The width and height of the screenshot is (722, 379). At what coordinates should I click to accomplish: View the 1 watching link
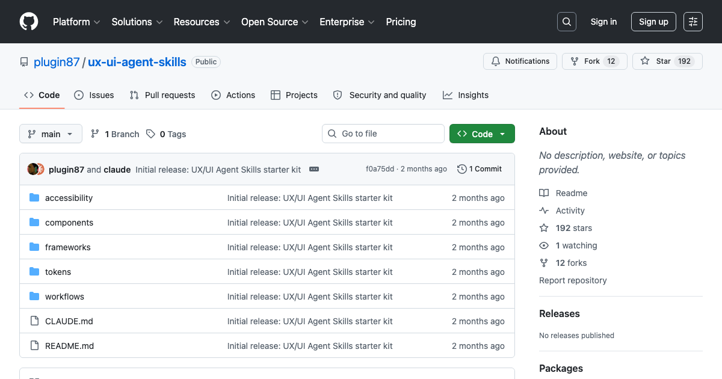click(x=568, y=245)
